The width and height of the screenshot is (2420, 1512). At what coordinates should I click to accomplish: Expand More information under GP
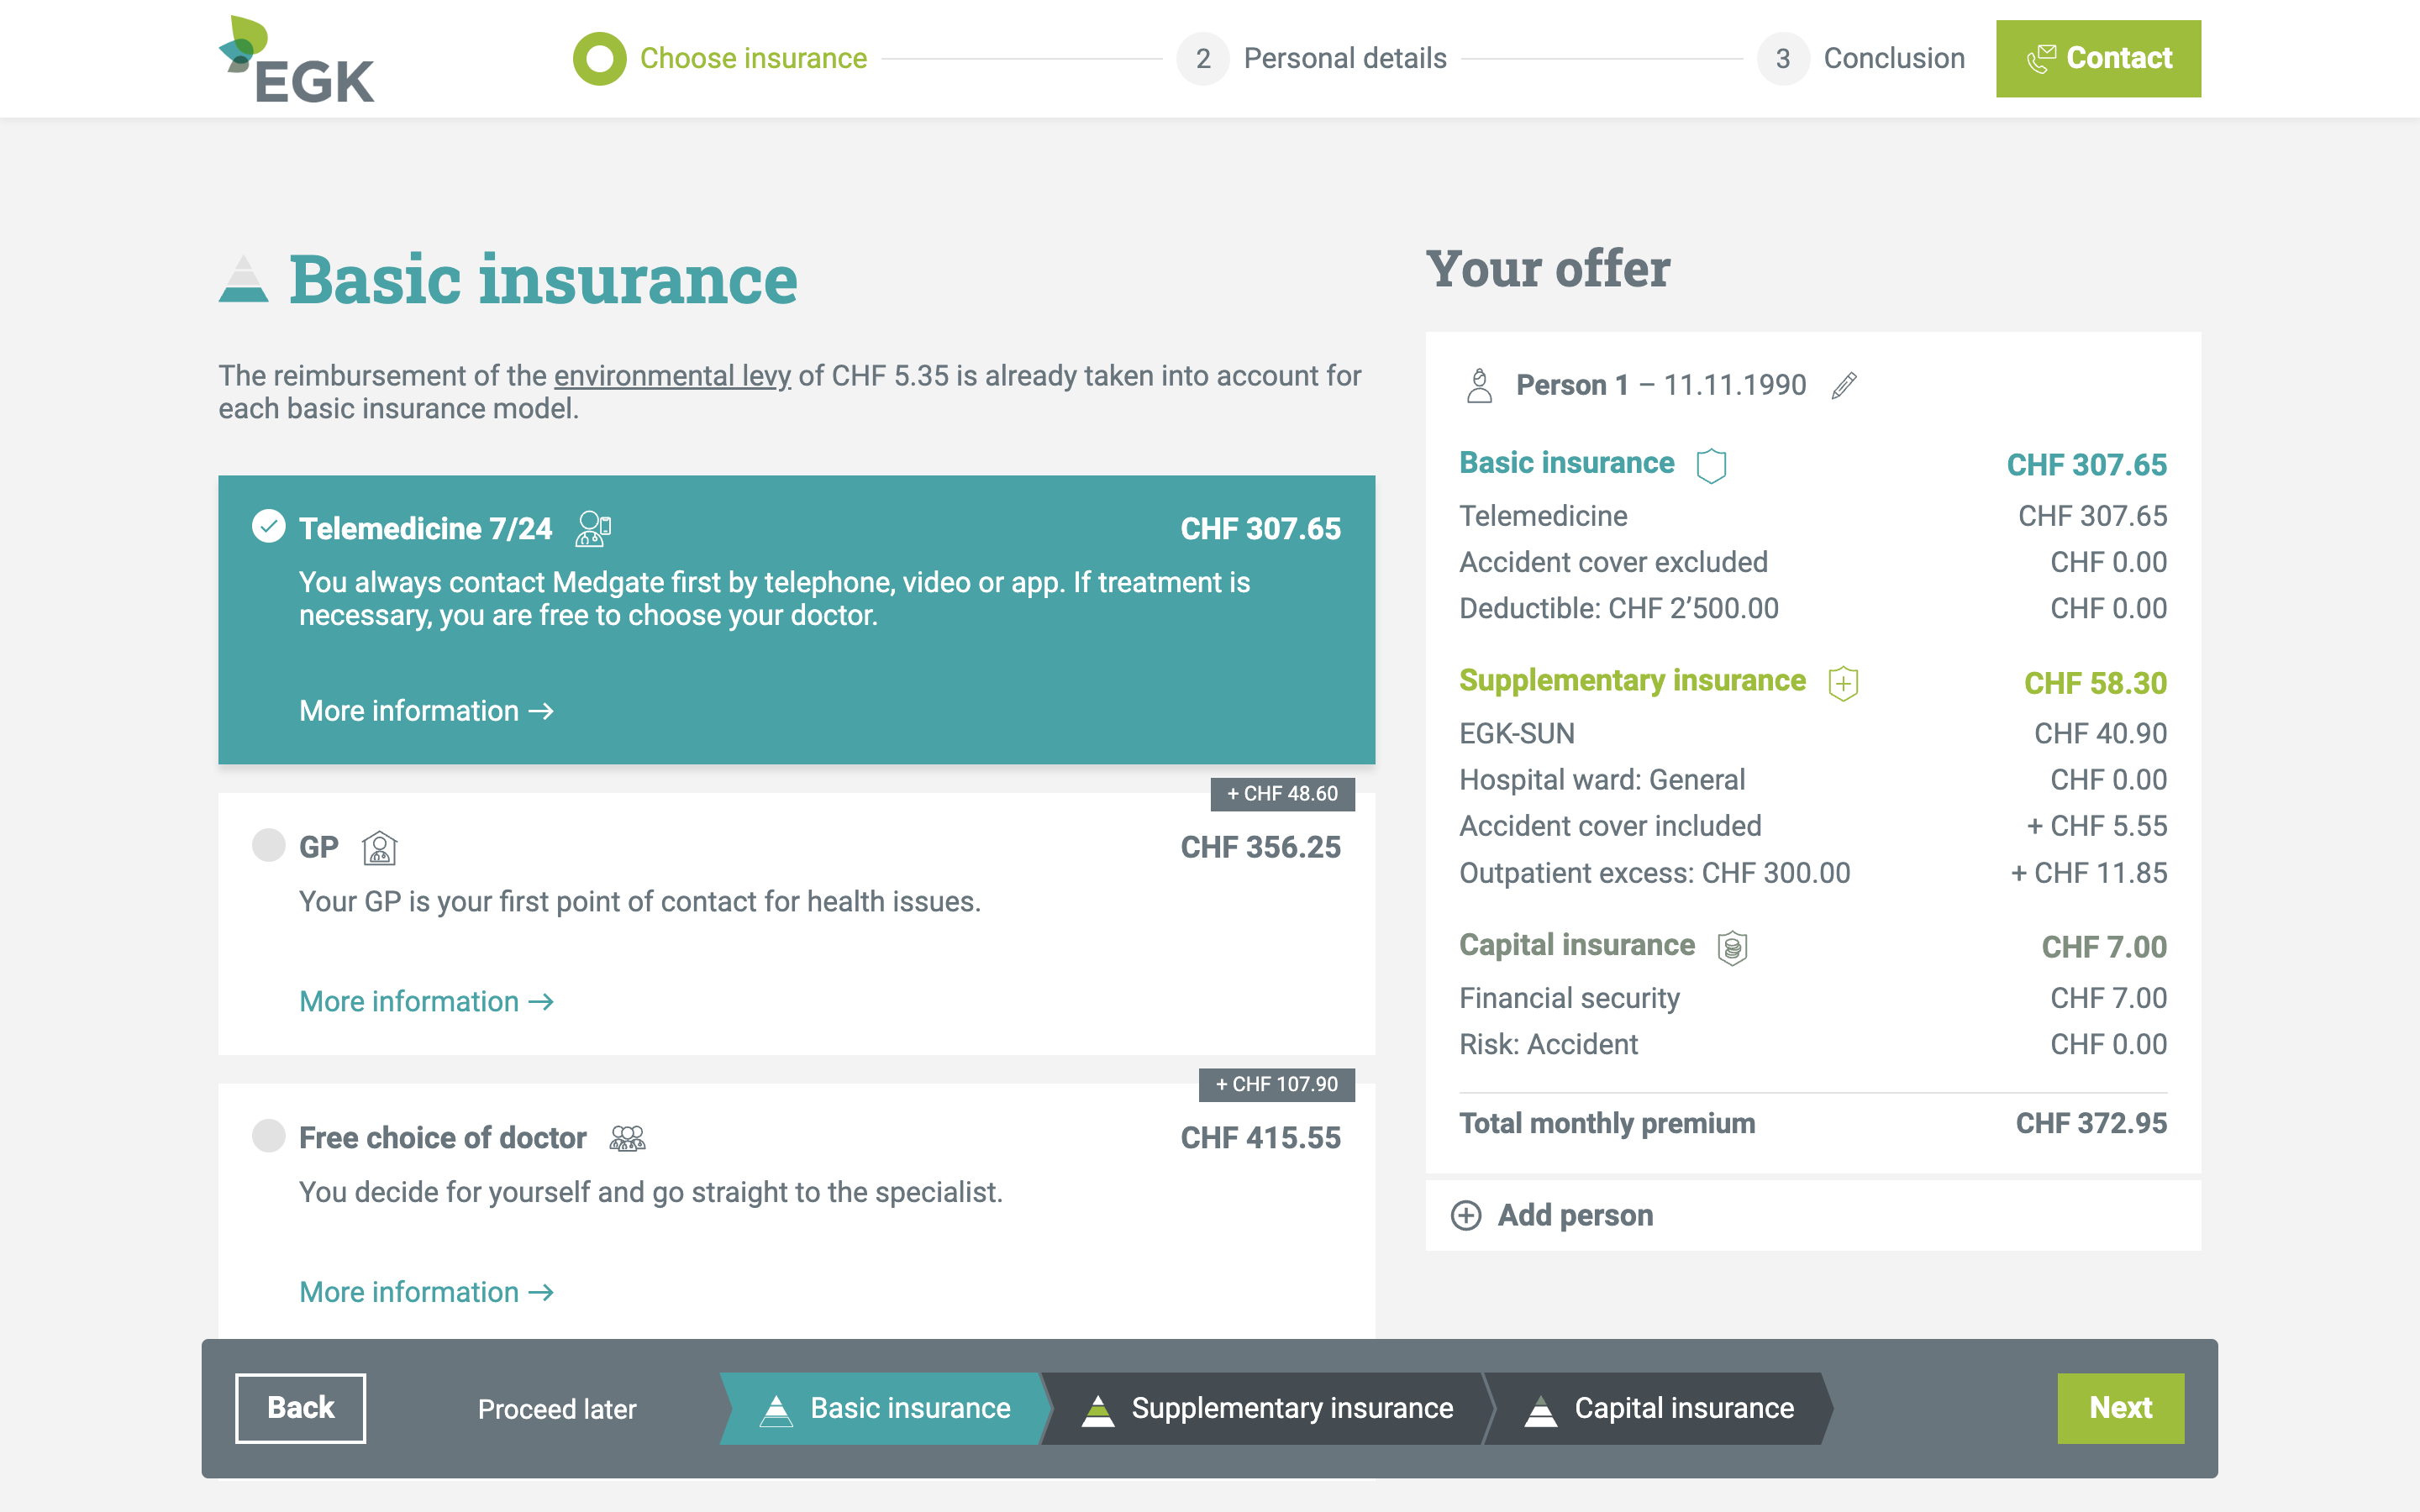point(426,1001)
